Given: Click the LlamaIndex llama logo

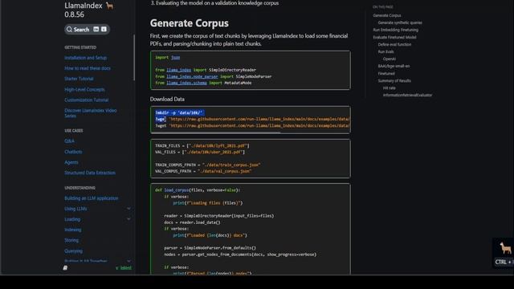Looking at the screenshot, I should tap(110, 6).
